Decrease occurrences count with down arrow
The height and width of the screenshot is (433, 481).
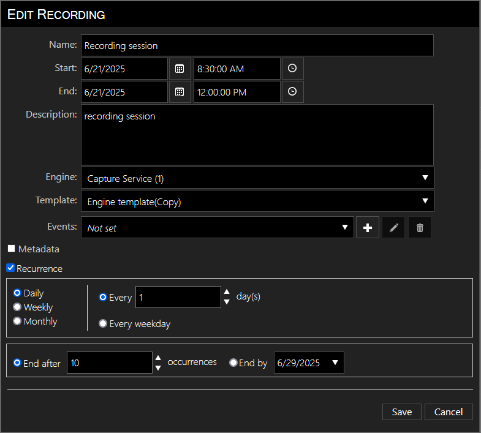tap(158, 367)
